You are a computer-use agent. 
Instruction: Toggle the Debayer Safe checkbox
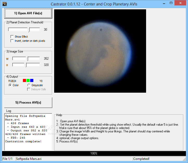click(29, 89)
